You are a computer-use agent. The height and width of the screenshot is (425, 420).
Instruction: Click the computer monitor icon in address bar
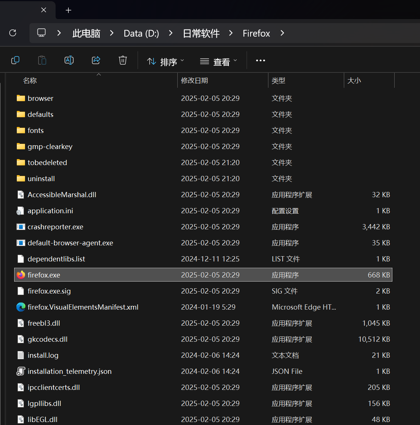pyautogui.click(x=41, y=33)
